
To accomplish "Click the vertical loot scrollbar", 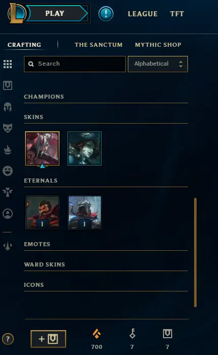I will tap(195, 252).
